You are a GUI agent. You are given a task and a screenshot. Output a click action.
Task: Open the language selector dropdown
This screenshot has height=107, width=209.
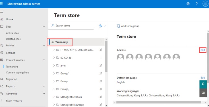102,26
